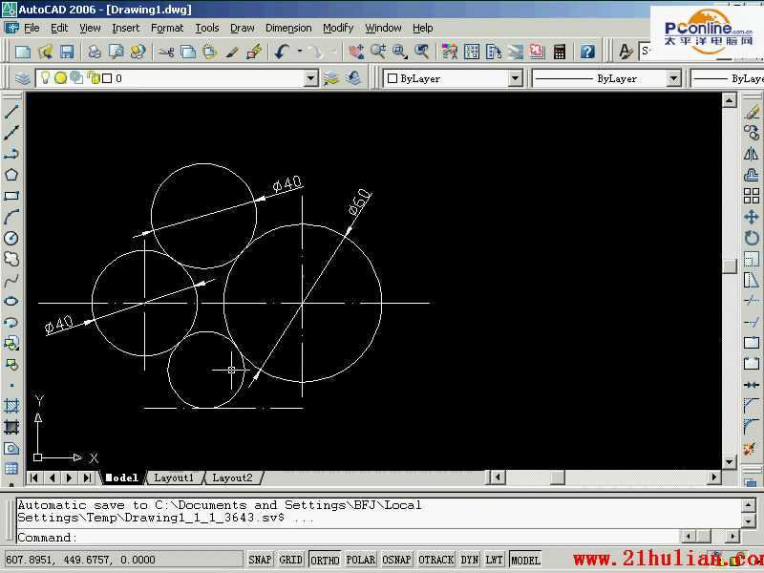Click the Save icon in toolbar
Viewport: 764px width, 573px height.
tap(67, 52)
